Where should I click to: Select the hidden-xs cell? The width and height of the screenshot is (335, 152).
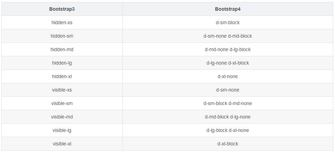(62, 22)
